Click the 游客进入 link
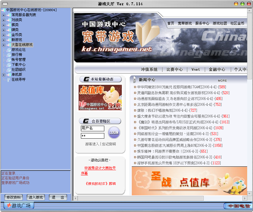The width and height of the screenshot is (253, 212). point(92,144)
